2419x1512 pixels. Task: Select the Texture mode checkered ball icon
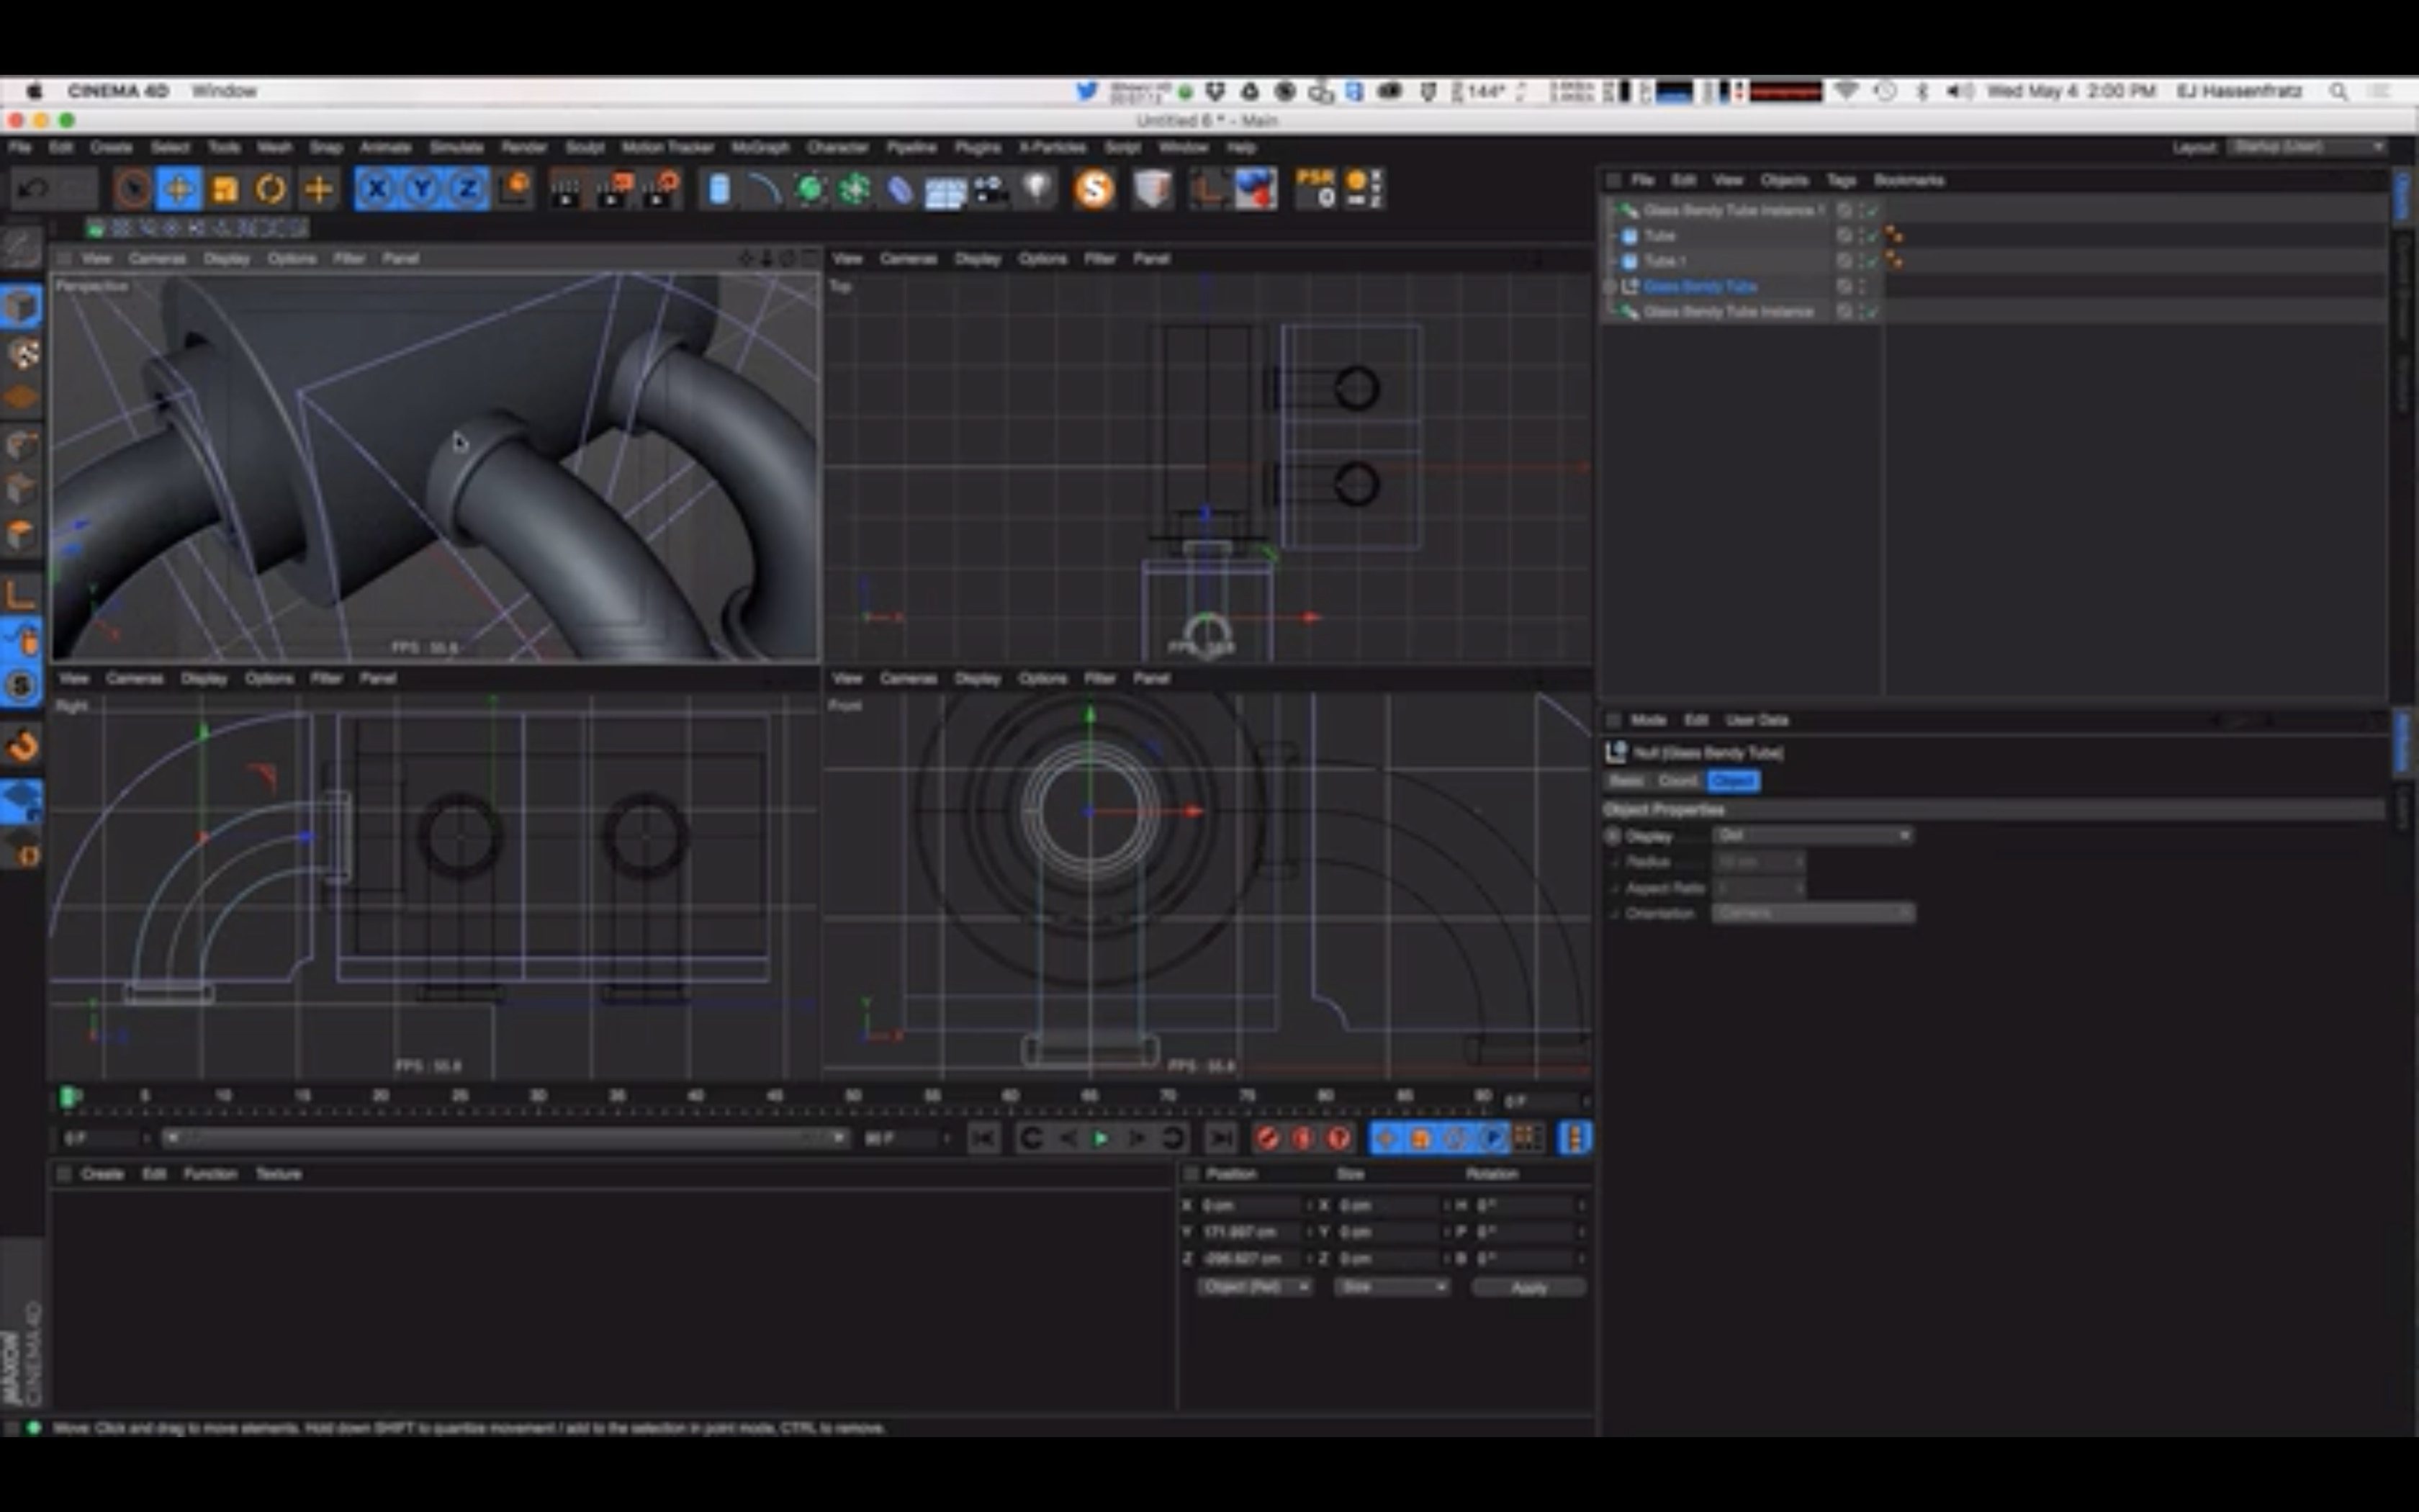click(22, 353)
